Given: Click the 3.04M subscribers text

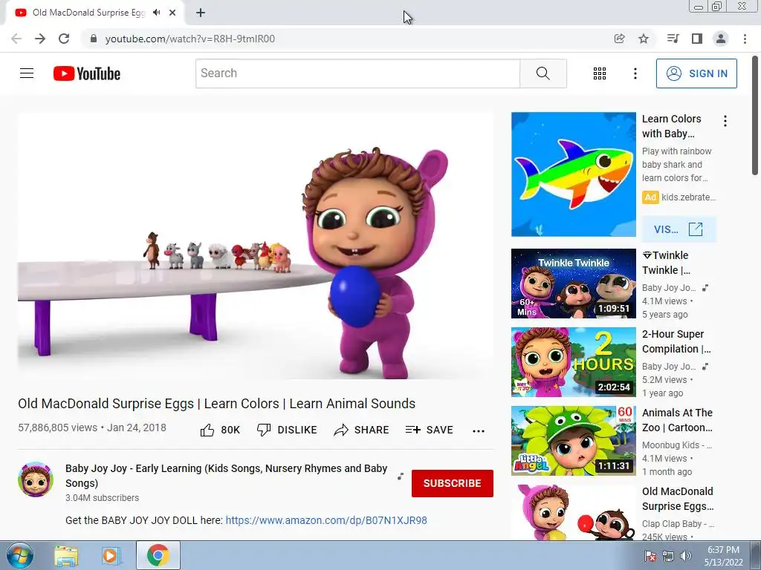Looking at the screenshot, I should point(103,498).
